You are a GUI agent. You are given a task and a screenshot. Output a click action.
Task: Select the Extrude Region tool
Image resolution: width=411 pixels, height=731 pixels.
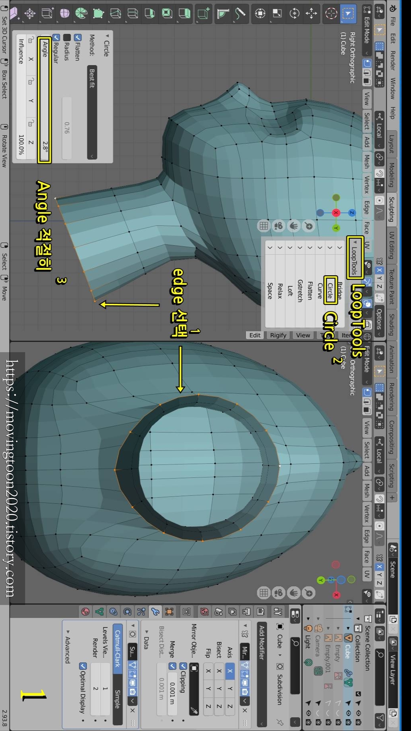pyautogui.click(x=184, y=14)
